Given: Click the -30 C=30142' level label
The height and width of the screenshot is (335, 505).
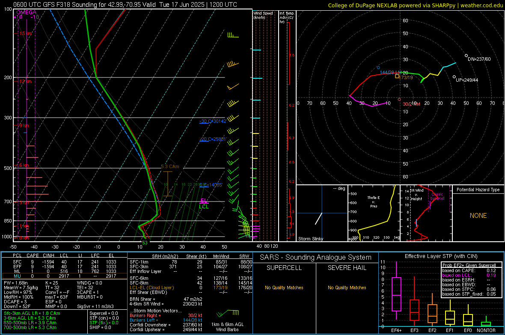Looking at the screenshot, I should 213,121.
